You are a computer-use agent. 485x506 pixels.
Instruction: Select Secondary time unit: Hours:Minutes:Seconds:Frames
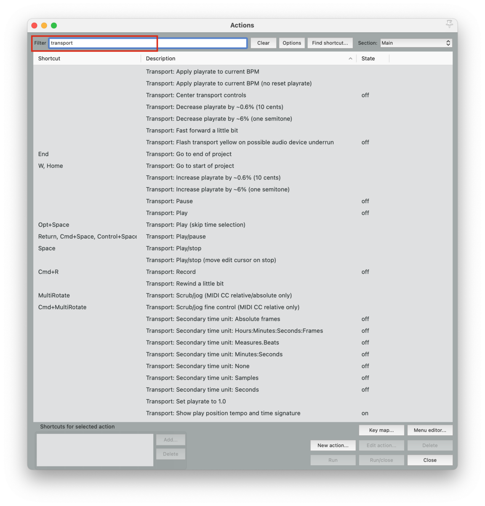(235, 331)
